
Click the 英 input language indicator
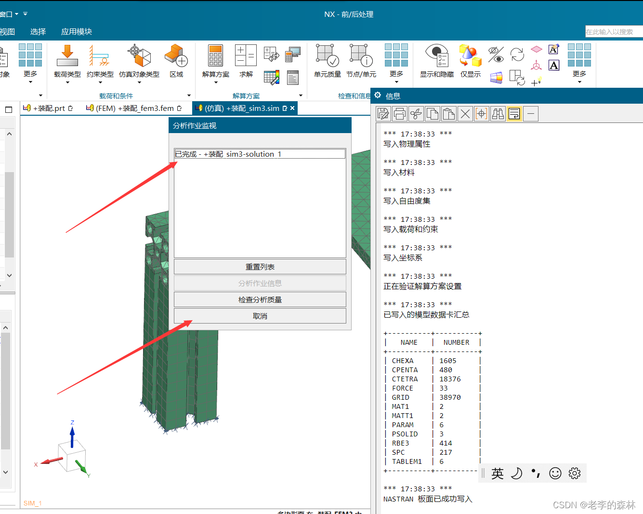(x=498, y=473)
